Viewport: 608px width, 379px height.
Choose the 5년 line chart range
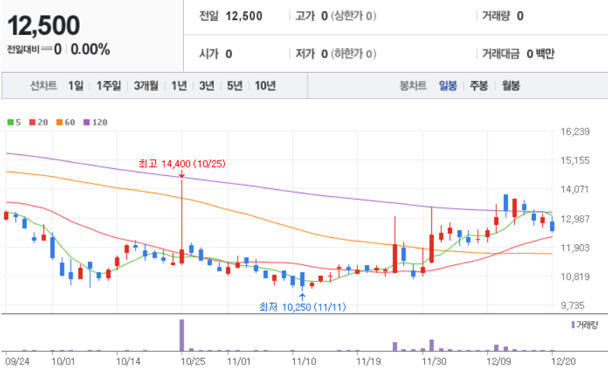pyautogui.click(x=235, y=86)
